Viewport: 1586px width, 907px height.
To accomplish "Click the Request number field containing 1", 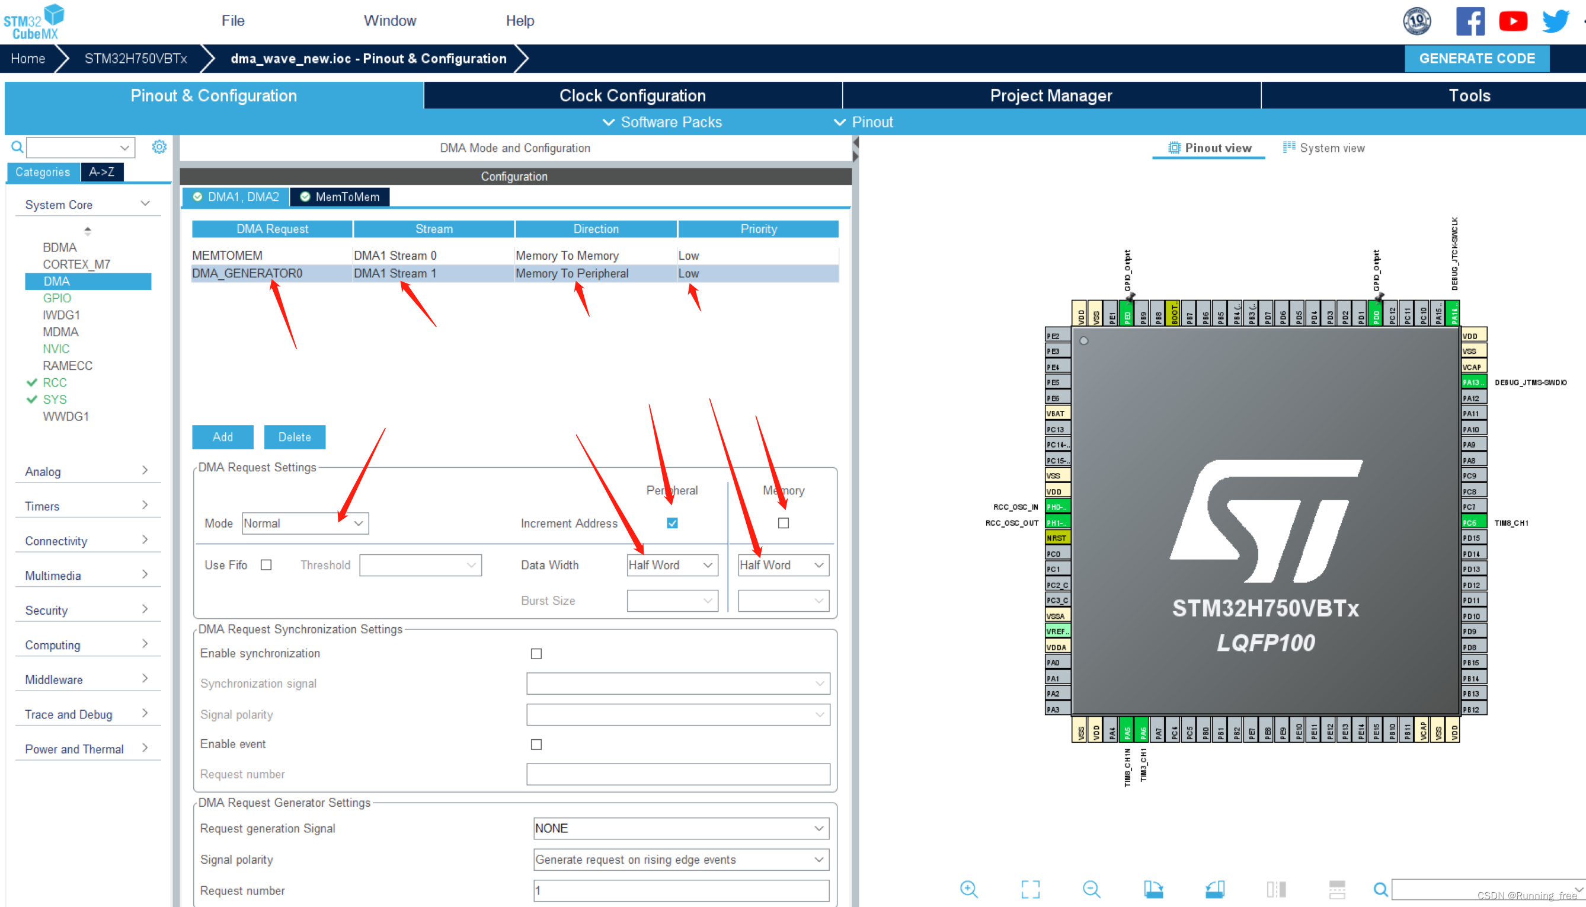I will pyautogui.click(x=680, y=890).
